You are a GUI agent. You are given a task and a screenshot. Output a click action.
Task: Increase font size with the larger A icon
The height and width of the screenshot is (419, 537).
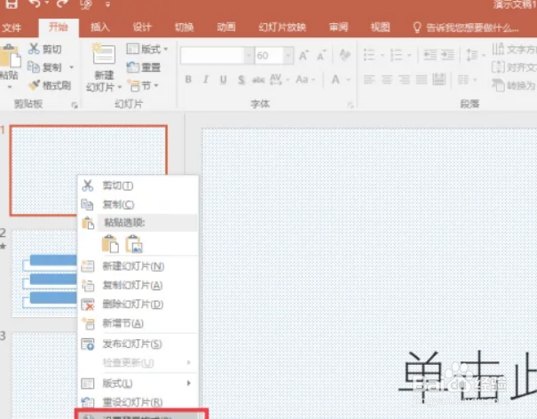tap(304, 56)
